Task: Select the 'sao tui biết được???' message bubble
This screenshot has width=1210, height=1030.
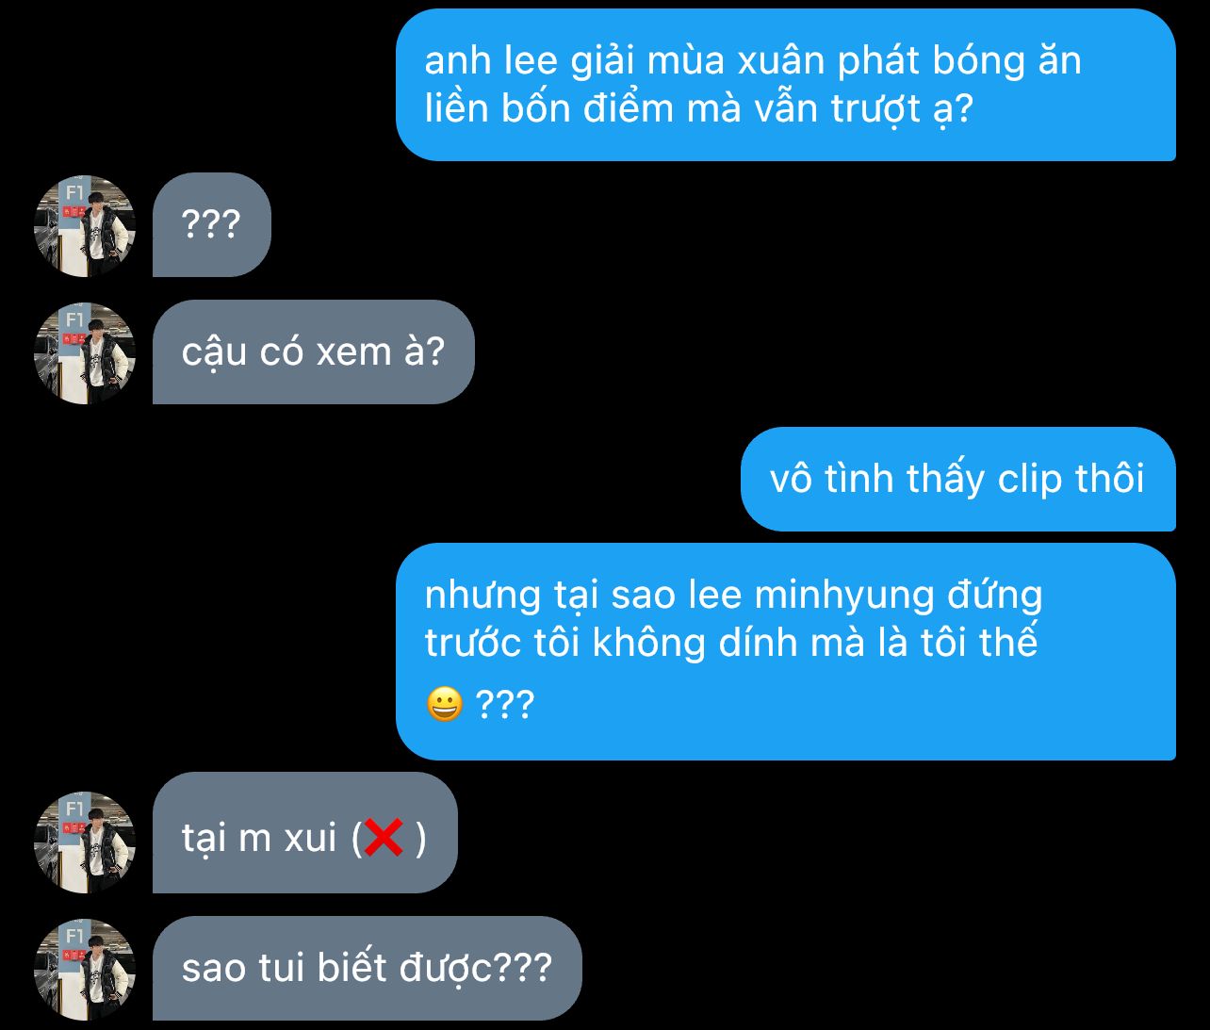Action: point(368,968)
